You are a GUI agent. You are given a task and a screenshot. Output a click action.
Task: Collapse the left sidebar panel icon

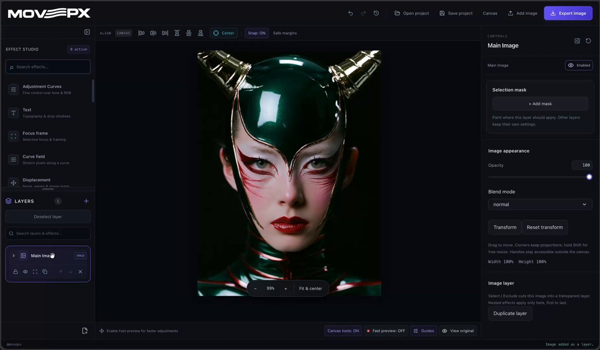point(87,32)
